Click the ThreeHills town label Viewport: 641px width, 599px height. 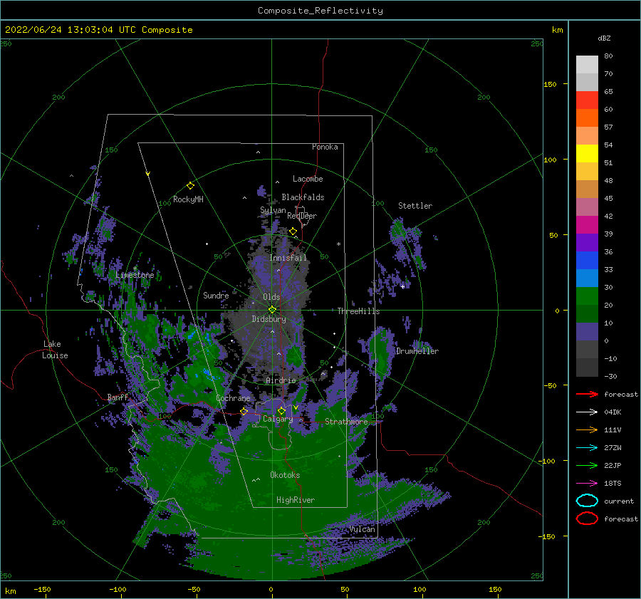pos(358,311)
